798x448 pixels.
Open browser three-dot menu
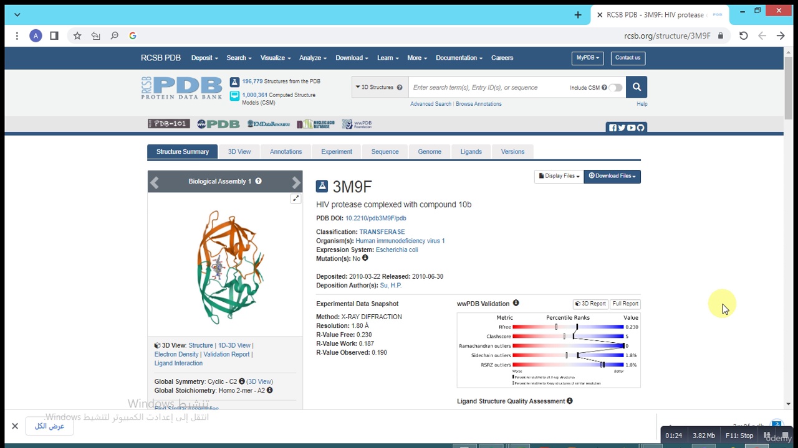[x=17, y=35]
